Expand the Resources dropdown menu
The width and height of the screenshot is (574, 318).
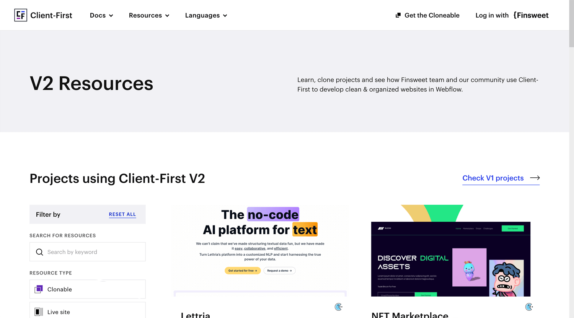[149, 15]
